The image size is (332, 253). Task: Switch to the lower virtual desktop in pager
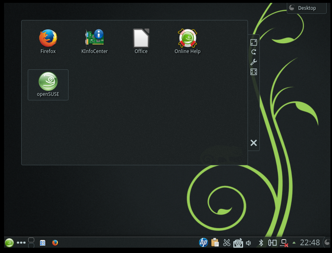point(31,246)
